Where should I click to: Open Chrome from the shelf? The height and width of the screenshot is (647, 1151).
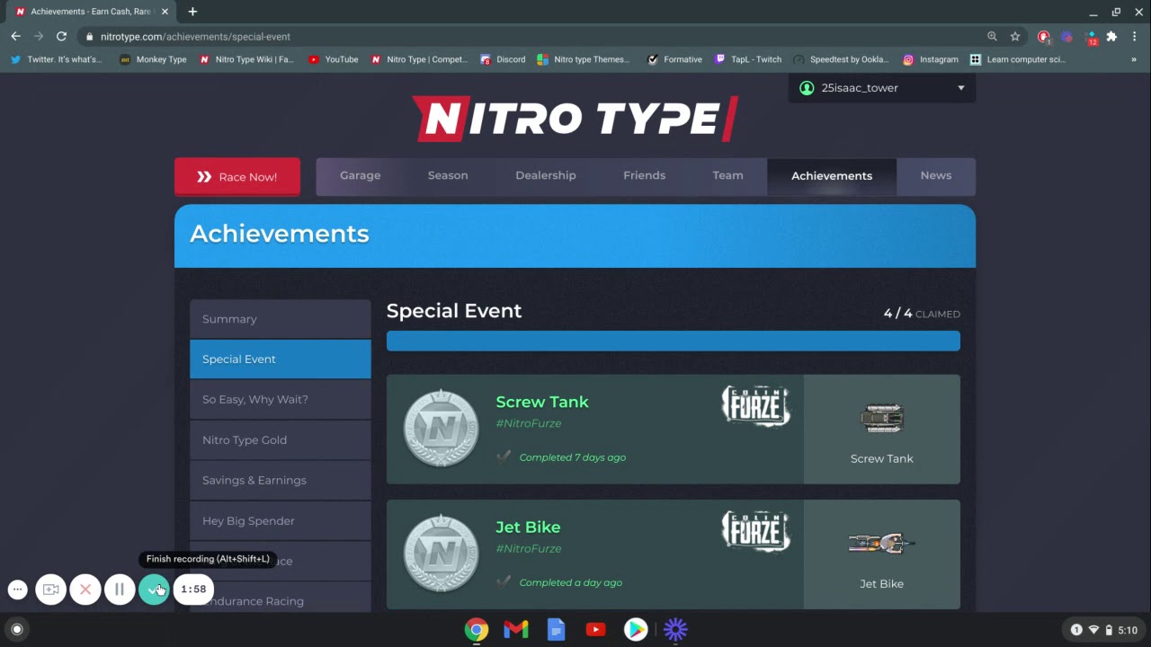[x=477, y=630]
